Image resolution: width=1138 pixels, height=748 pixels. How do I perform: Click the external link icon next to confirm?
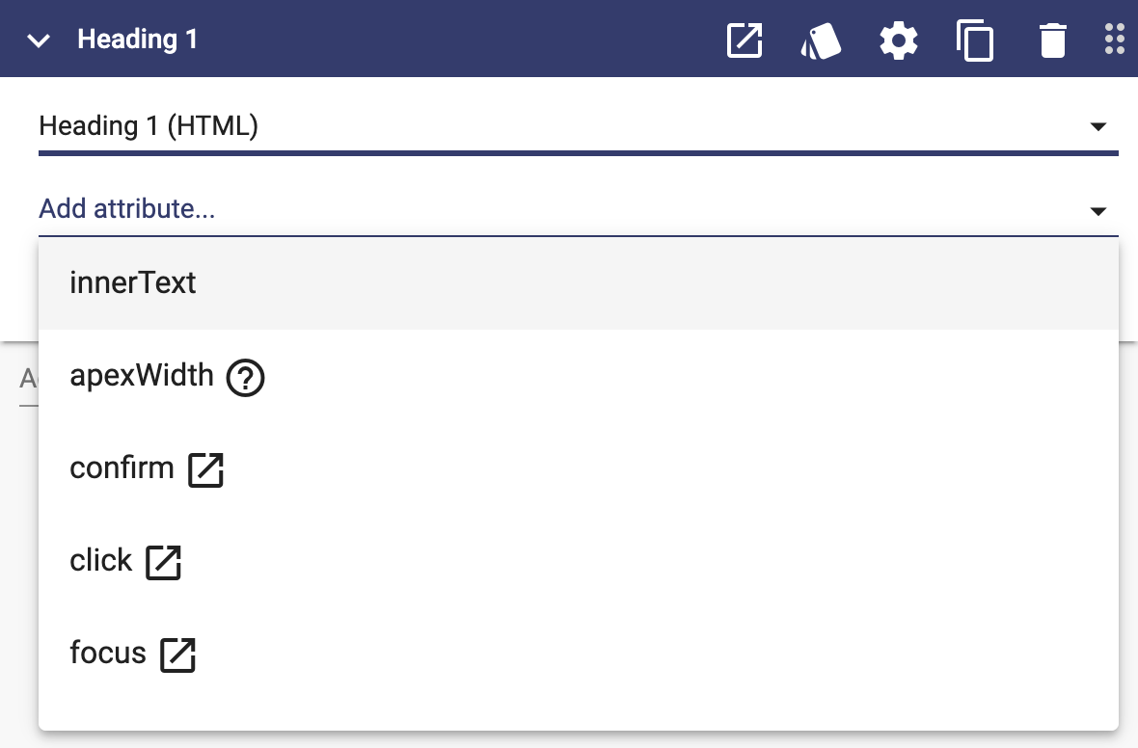point(206,470)
